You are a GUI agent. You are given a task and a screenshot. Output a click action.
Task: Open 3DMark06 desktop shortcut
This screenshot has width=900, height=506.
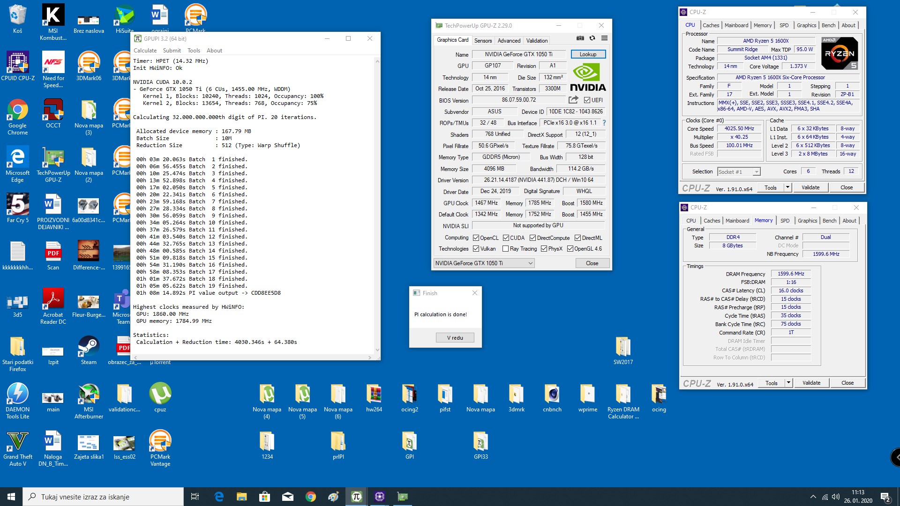click(89, 66)
